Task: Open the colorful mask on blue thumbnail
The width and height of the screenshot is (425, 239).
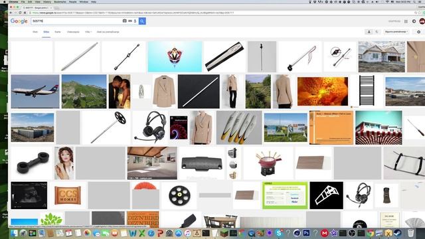Action: pos(175,56)
